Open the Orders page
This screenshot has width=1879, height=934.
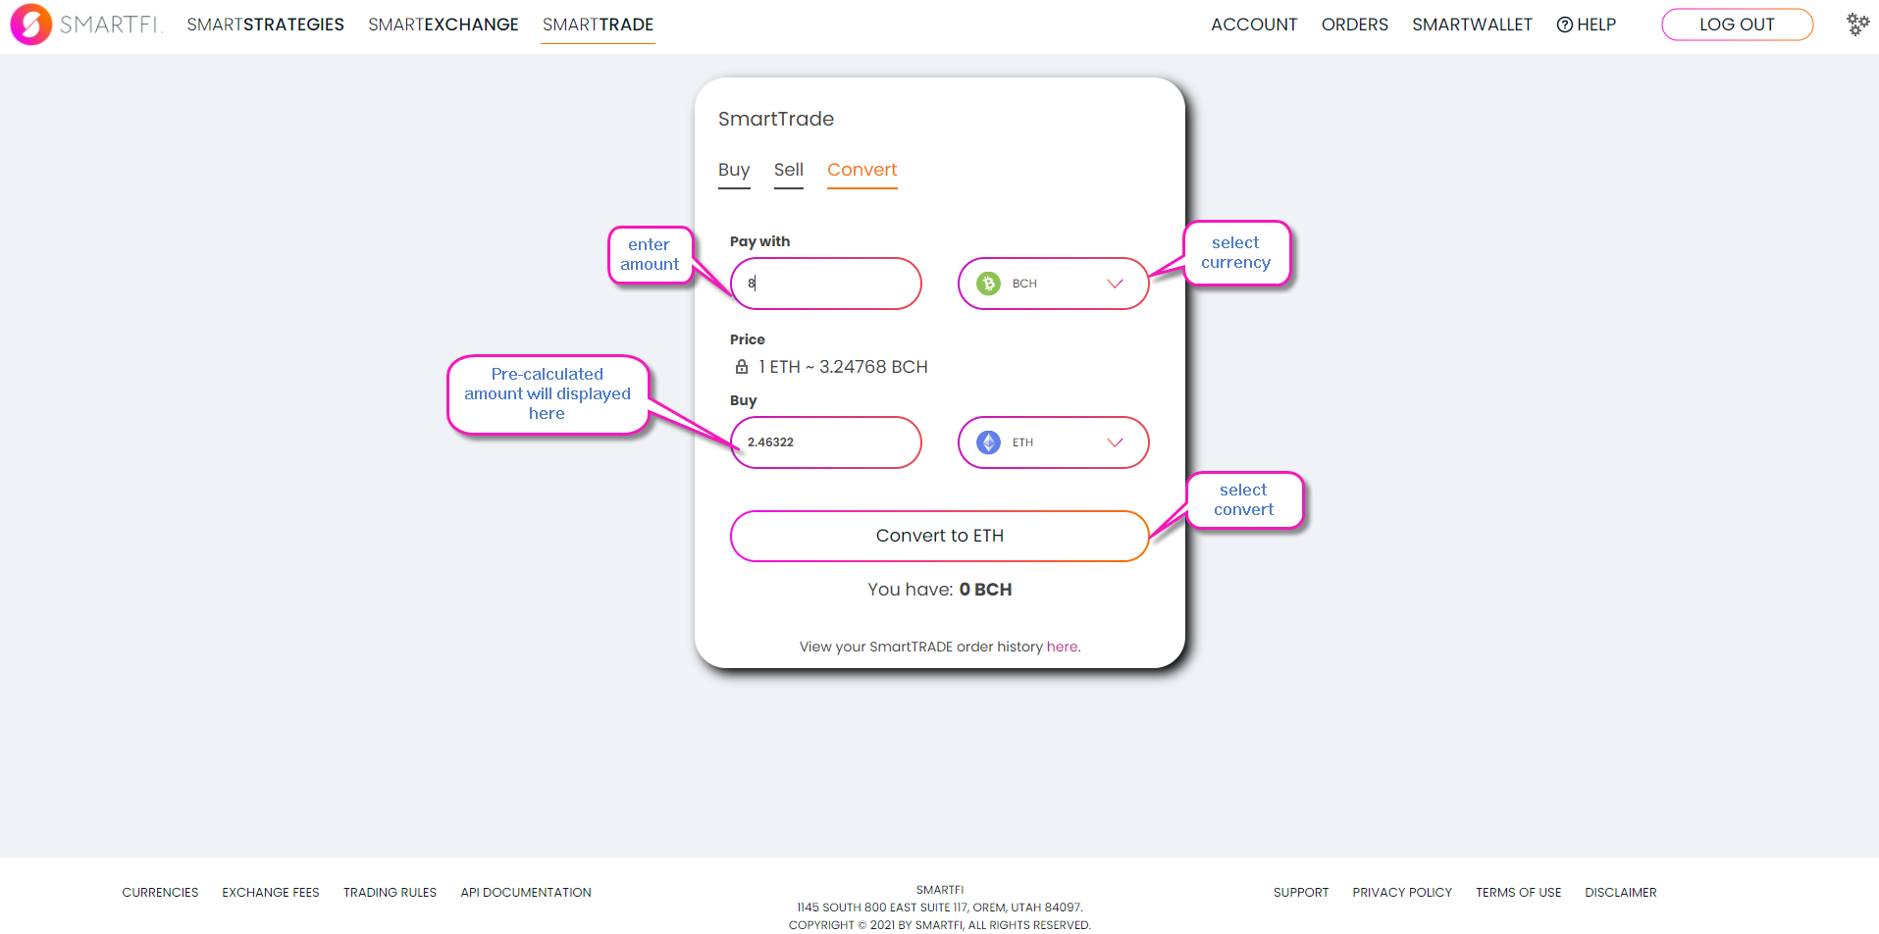tap(1355, 25)
